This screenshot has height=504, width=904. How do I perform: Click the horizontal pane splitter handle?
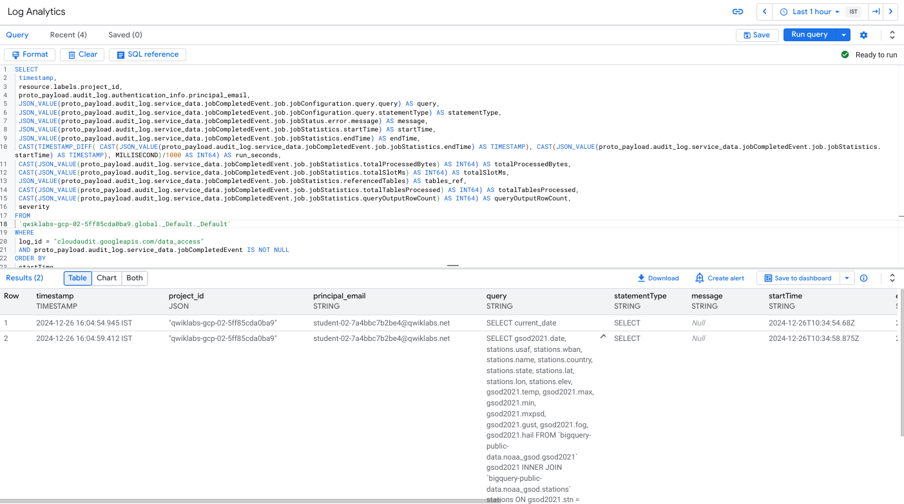[x=453, y=265]
